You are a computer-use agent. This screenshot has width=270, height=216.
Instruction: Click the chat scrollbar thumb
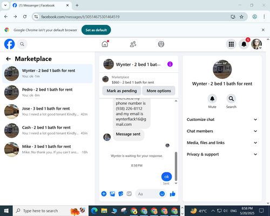tap(176, 166)
